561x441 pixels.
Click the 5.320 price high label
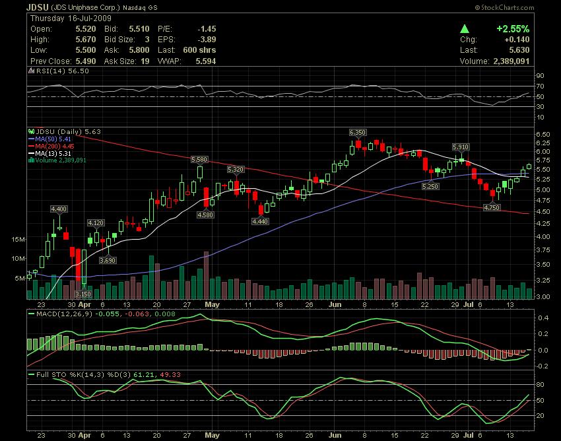click(x=236, y=169)
